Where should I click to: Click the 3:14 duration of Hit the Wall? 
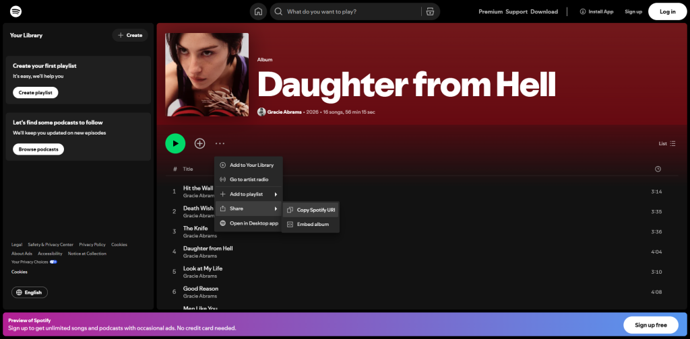[x=656, y=192]
